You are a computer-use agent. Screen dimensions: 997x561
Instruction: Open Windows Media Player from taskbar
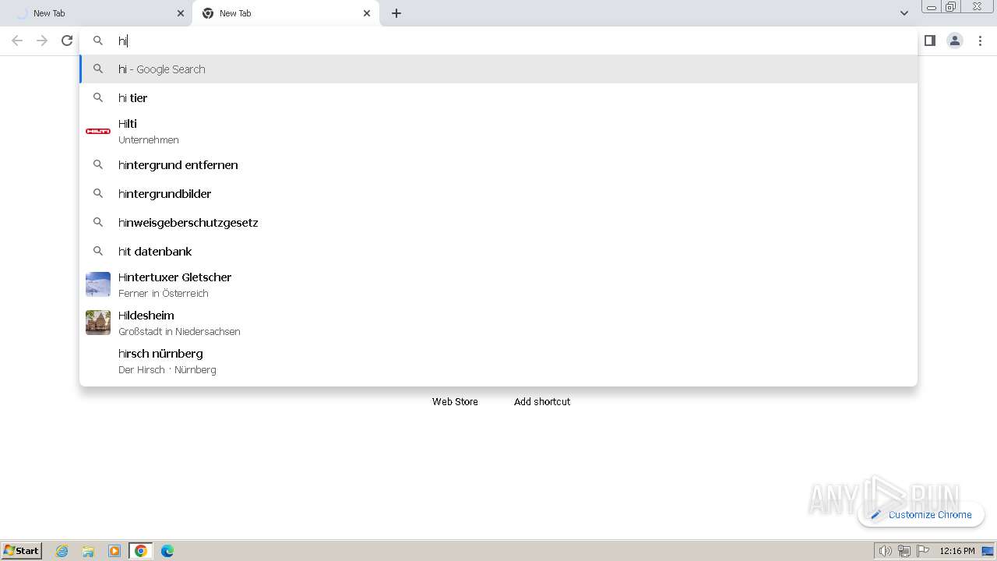coord(114,551)
